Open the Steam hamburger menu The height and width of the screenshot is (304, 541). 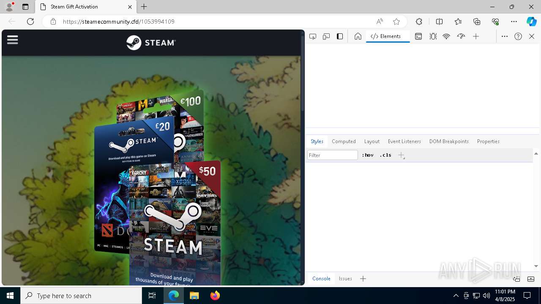[13, 40]
